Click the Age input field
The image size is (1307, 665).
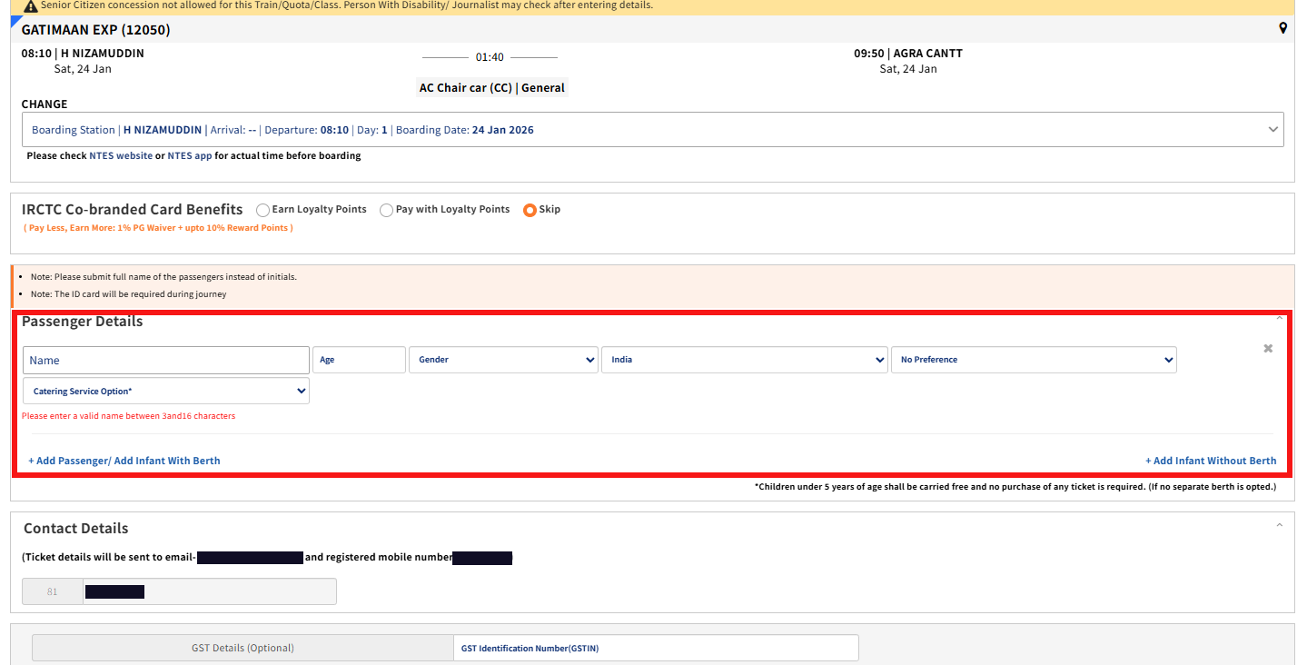(x=358, y=360)
